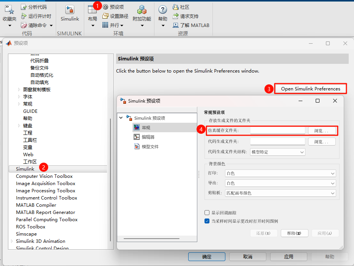354x266 pixels.
Task: Click 浏览 next to 代码生成文件夹
Action: click(x=321, y=142)
